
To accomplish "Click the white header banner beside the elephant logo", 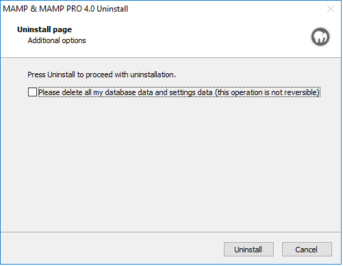I will coord(194,36).
